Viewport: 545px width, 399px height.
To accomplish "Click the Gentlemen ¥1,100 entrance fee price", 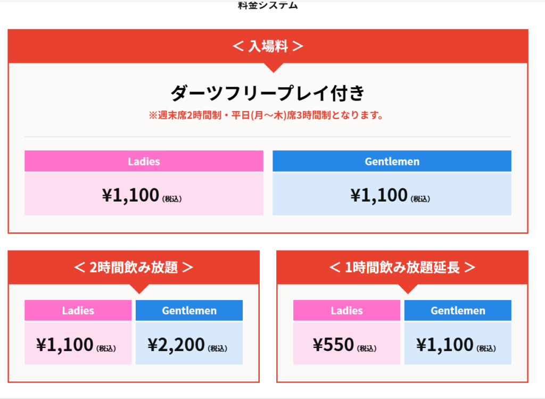I will tap(390, 195).
